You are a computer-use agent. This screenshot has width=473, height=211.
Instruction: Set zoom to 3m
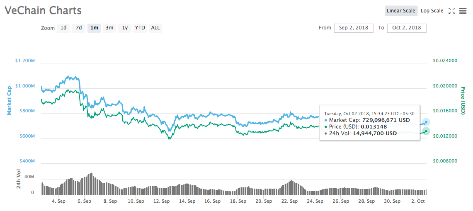tap(109, 28)
